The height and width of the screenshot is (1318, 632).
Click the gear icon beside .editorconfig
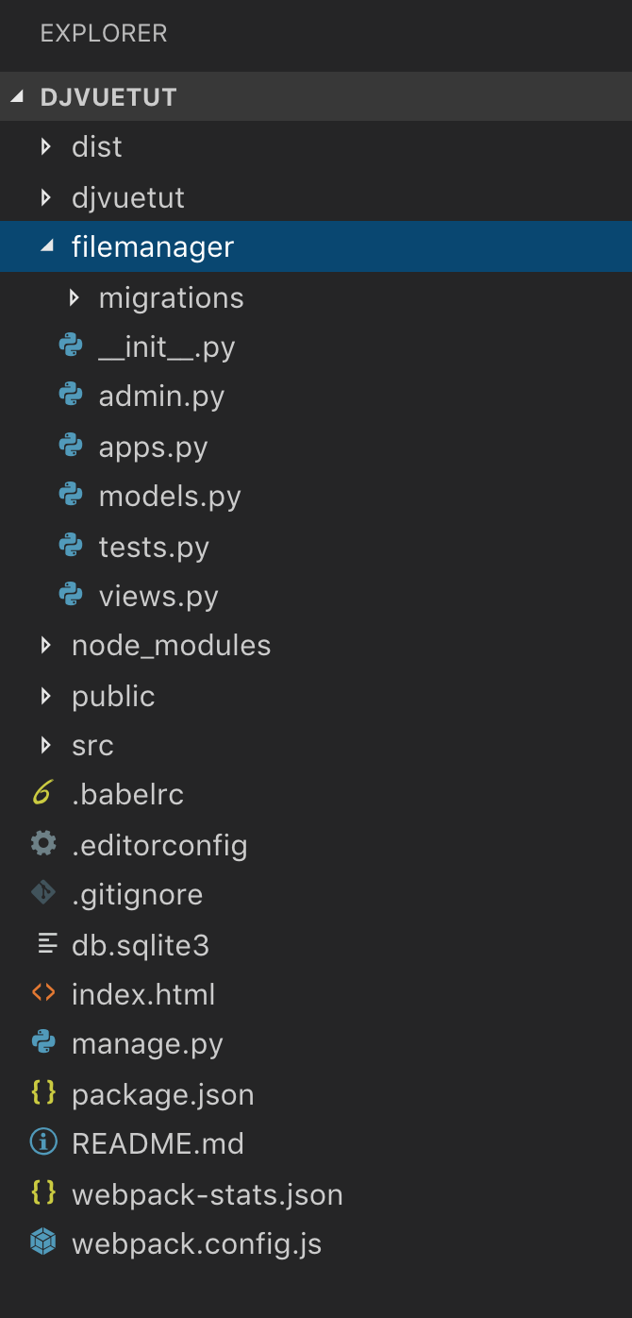43,844
